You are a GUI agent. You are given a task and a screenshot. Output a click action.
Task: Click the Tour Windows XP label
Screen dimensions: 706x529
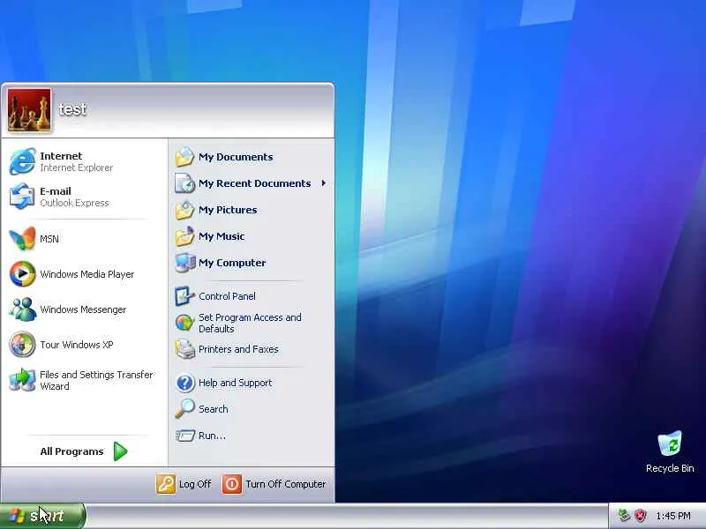(x=76, y=345)
